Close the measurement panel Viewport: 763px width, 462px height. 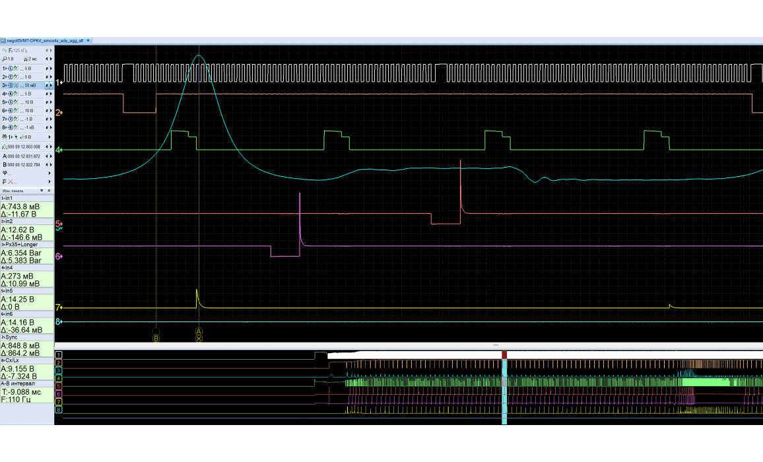(50, 189)
